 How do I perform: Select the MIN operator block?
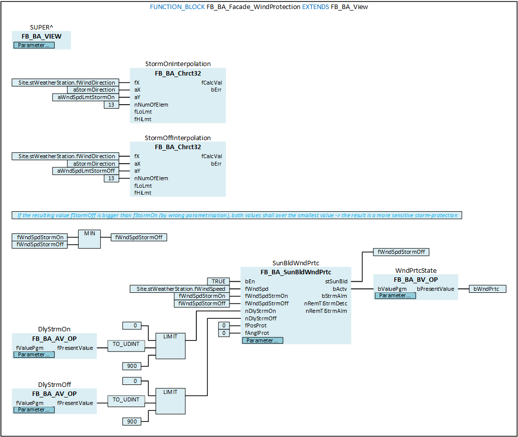pos(89,239)
